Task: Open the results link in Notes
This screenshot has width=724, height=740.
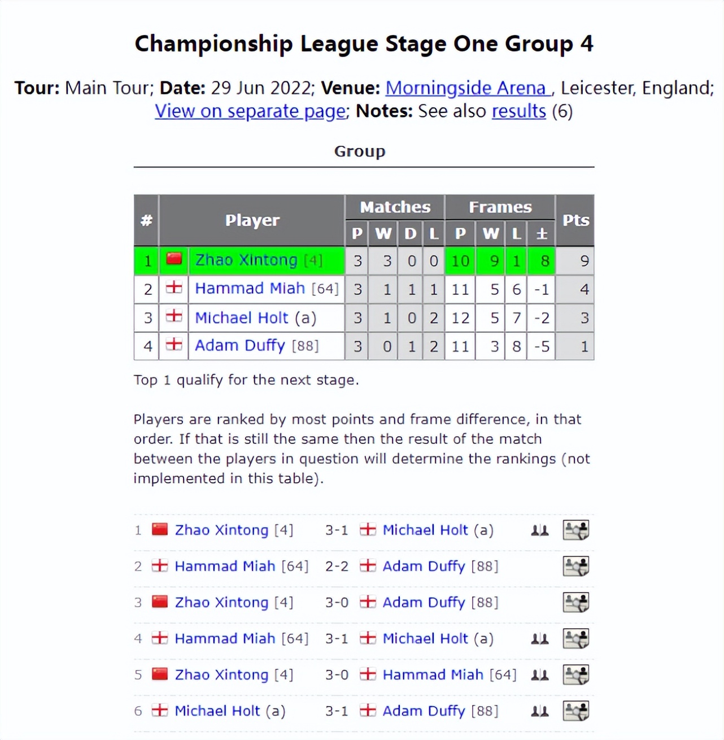Action: tap(519, 111)
